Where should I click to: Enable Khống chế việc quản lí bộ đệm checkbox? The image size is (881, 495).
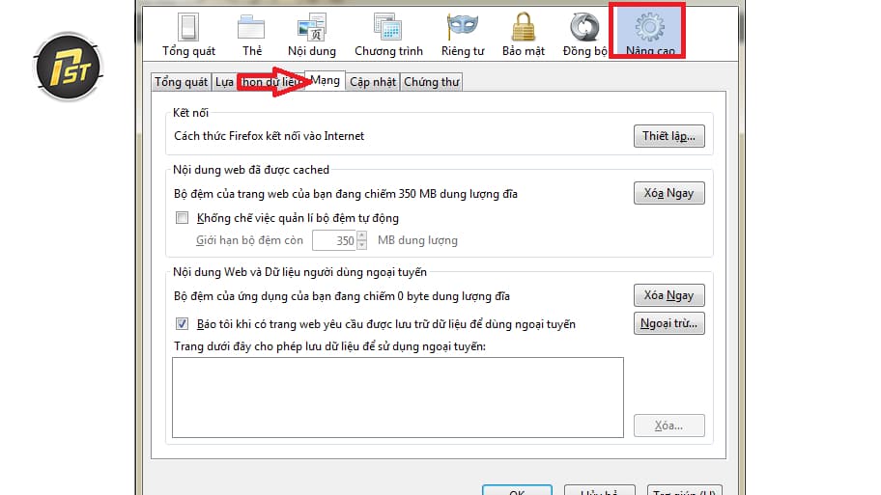[x=182, y=218]
